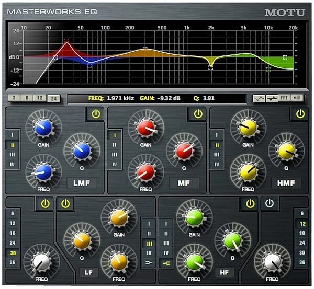Set graph range to 3 dB
Viewport: 314px width, 289px height.
click(x=14, y=98)
